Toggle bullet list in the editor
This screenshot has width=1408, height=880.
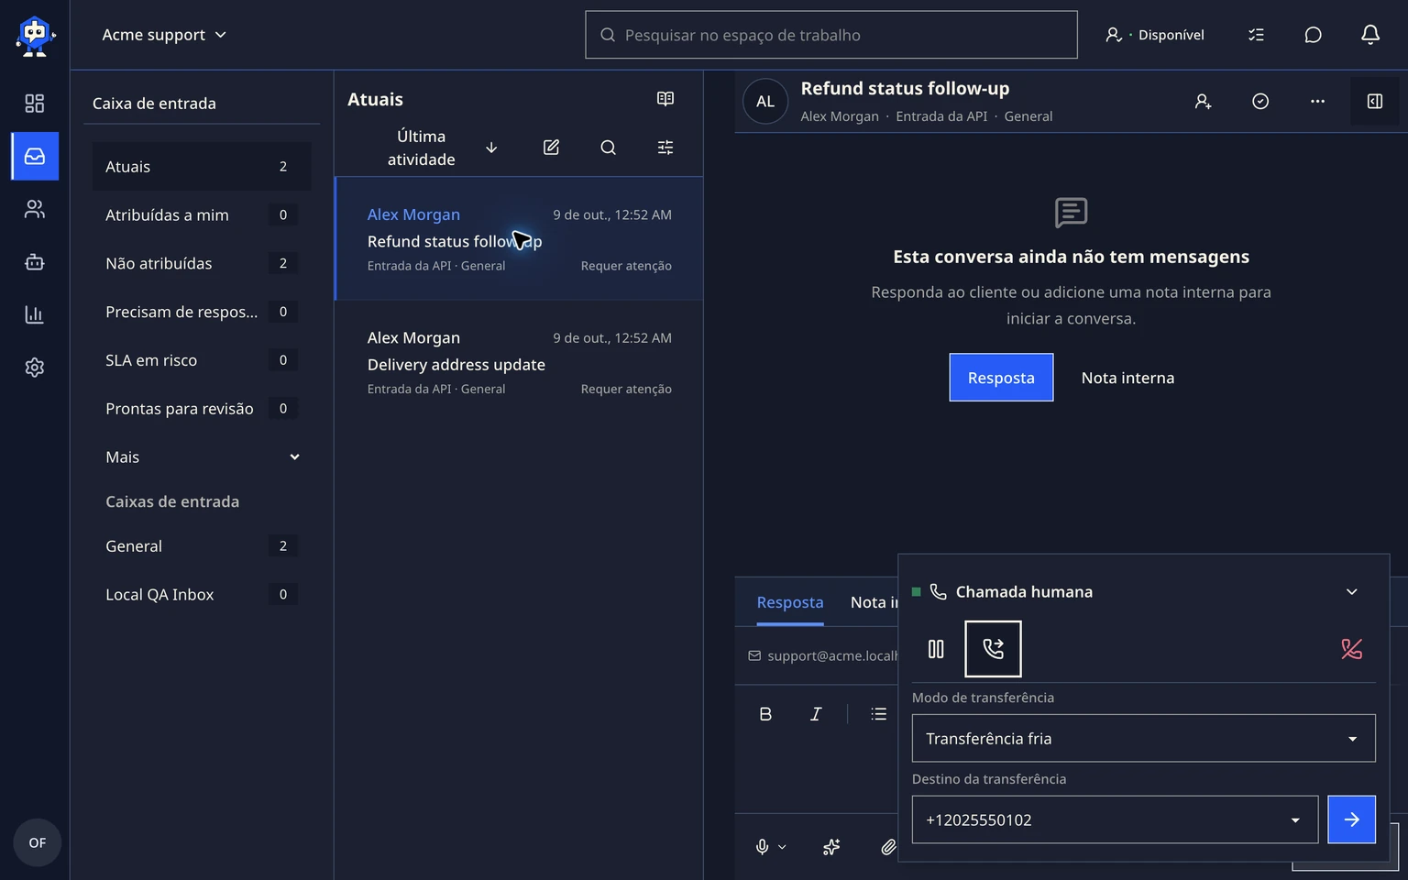878,714
